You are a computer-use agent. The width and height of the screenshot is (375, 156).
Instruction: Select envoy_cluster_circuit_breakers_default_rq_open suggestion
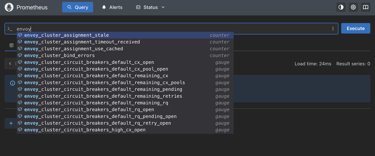(125, 110)
